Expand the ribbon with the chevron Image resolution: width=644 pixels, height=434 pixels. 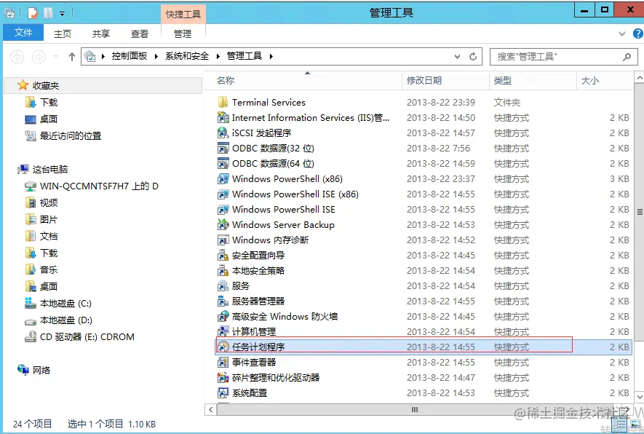(622, 33)
